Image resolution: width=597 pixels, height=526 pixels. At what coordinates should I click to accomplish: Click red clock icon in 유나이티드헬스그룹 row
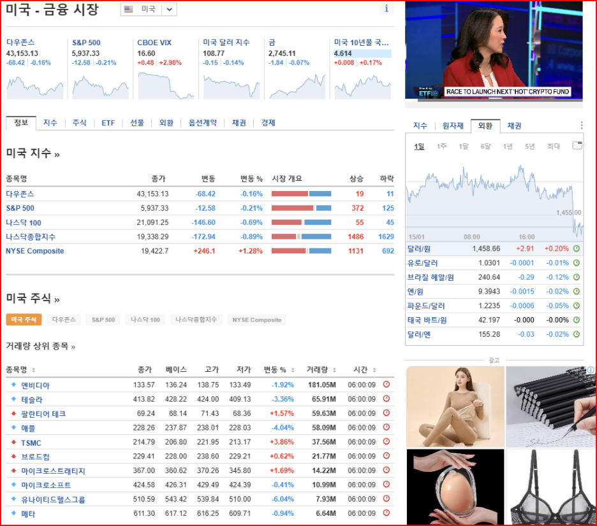[x=386, y=498]
